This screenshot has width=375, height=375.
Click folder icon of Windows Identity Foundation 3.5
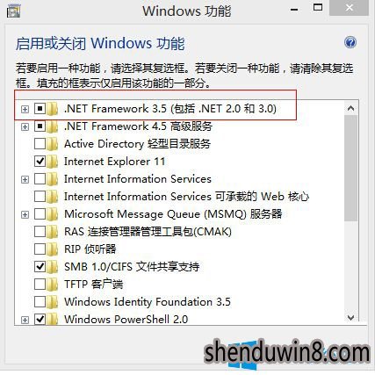[52, 302]
